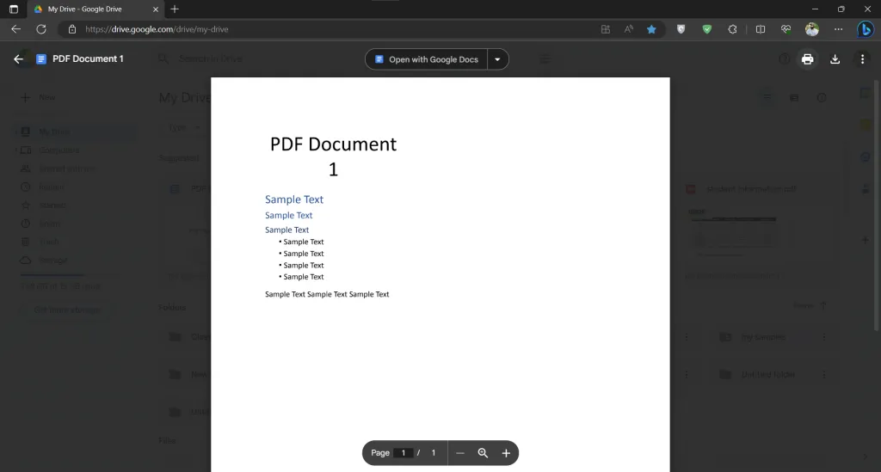Close the My Drive browser tab
Viewport: 881px width, 472px height.
[156, 9]
